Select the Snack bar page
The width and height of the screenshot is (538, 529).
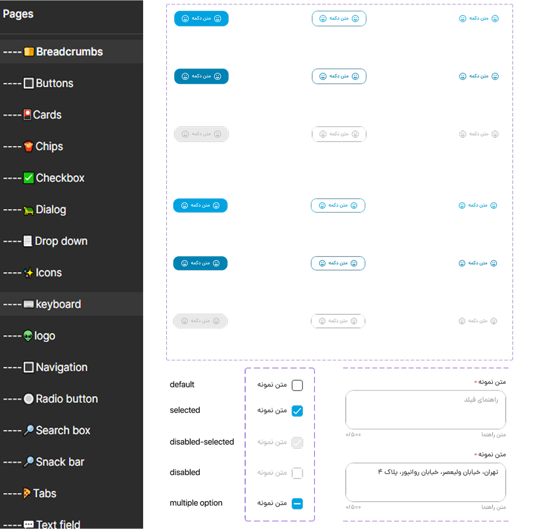pos(60,462)
